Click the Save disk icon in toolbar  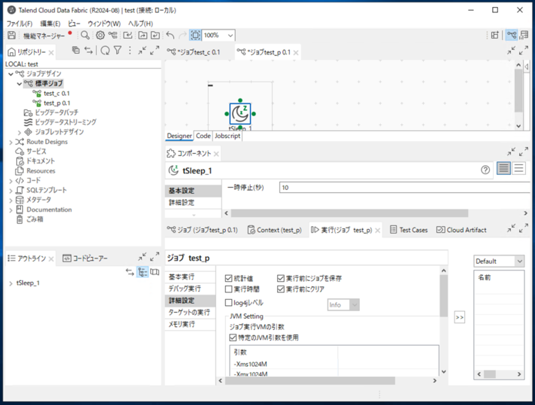[x=12, y=36]
